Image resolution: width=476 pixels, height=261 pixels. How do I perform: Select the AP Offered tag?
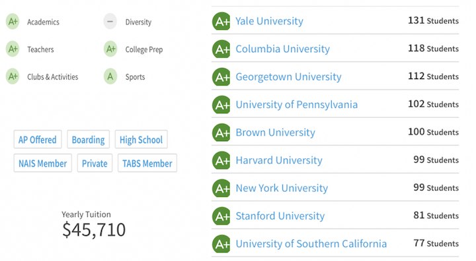click(x=38, y=140)
